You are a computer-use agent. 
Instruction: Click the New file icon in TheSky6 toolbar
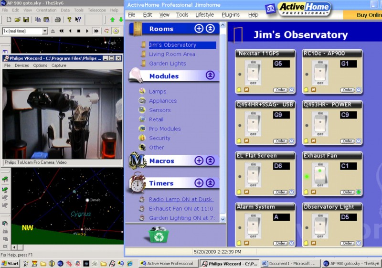pyautogui.click(x=9, y=20)
